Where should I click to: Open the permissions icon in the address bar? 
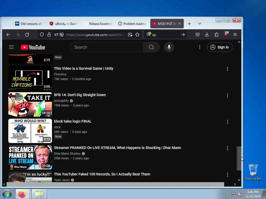click(56, 35)
